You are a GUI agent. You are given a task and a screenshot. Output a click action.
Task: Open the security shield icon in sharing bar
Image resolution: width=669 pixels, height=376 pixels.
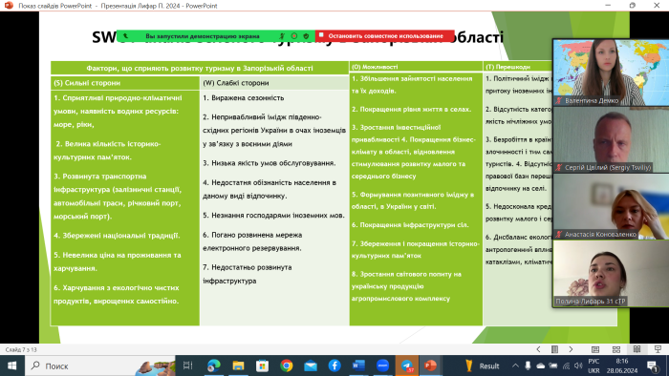point(306,36)
